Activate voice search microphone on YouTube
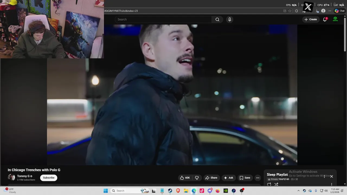The width and height of the screenshot is (347, 195). 230,19
